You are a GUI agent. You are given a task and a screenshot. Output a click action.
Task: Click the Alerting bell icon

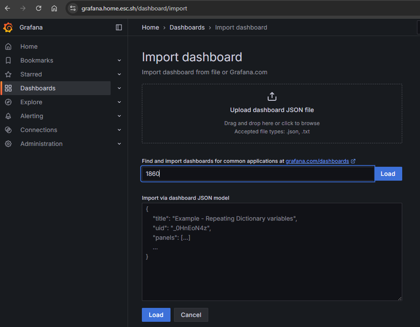[8, 116]
